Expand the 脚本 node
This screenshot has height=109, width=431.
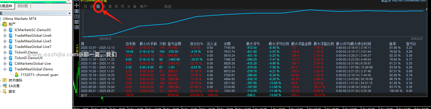tap(1, 91)
